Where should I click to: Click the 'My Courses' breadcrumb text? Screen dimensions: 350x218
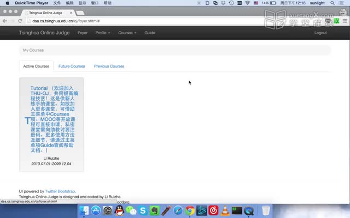point(33,50)
